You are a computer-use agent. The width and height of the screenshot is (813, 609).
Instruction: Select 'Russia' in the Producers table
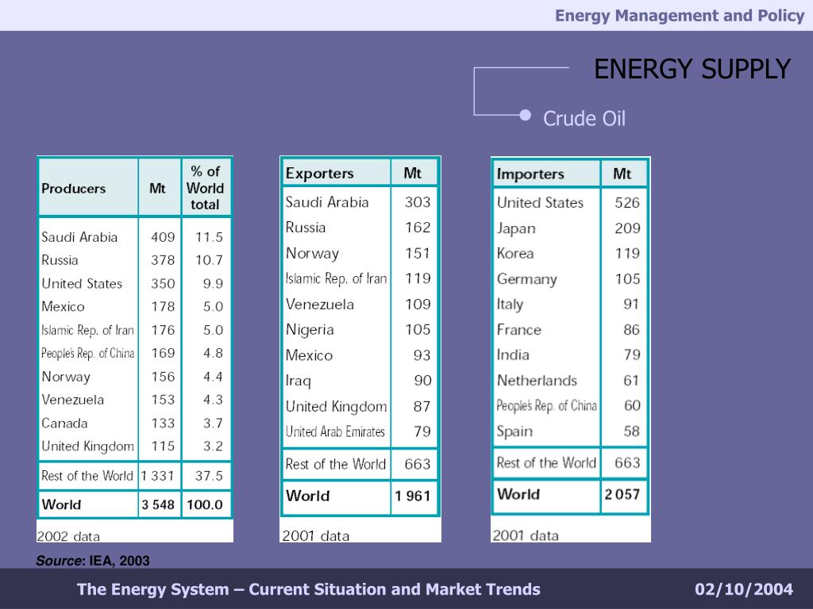[x=60, y=260]
